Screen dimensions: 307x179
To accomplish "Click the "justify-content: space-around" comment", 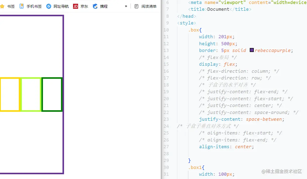I will tap(249, 112).
